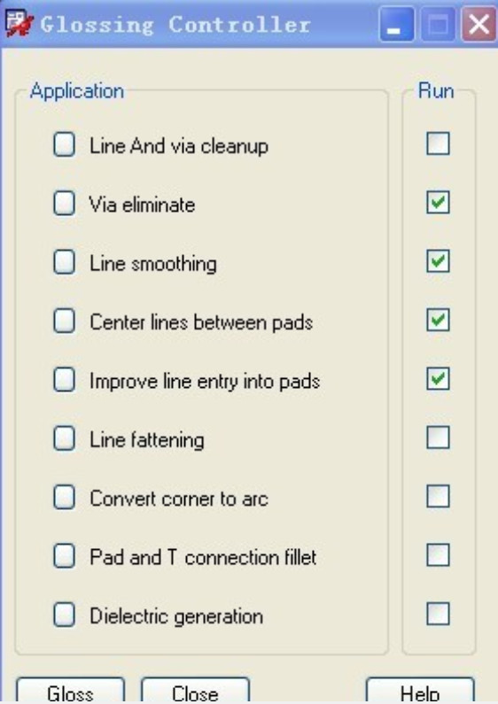This screenshot has height=704, width=498.
Task: Enable Run checkbox for Line And via cleanup
Action: [438, 143]
